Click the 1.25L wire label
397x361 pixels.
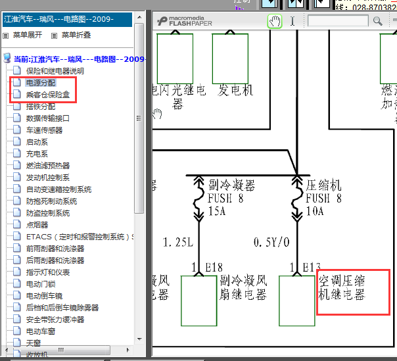coord(178,243)
